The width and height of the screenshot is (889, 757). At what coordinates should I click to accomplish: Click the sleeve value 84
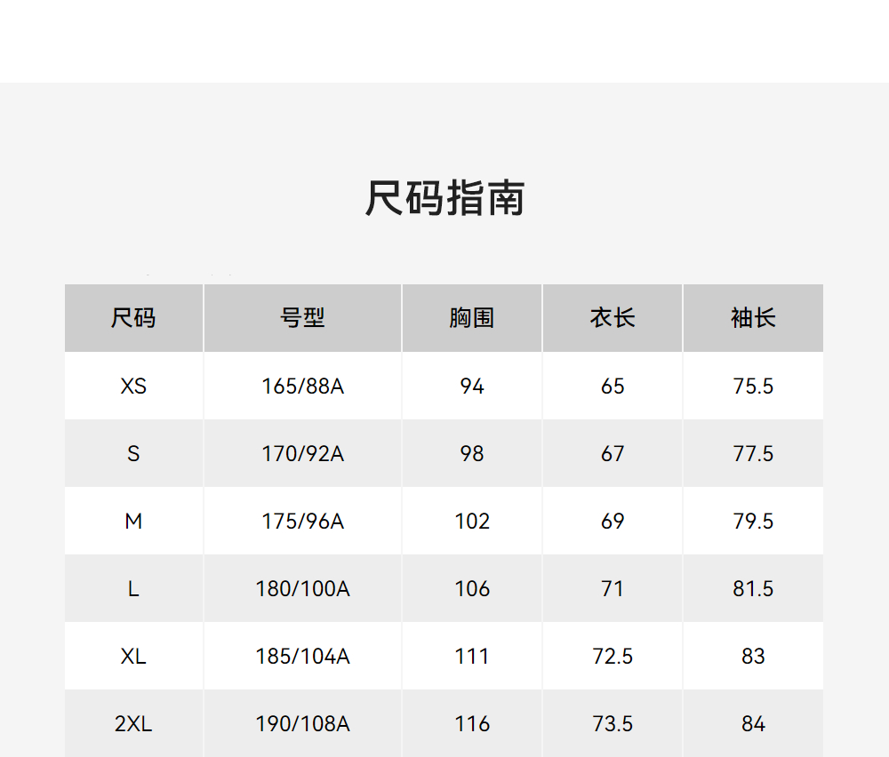(753, 723)
